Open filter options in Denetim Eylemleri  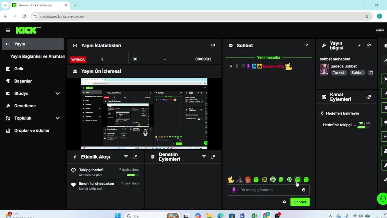[x=204, y=157]
